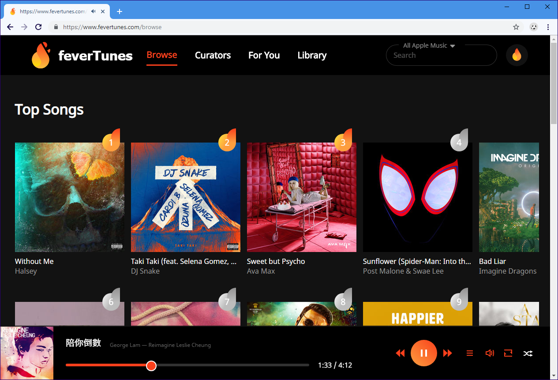Click George Lam — Reimagine Leslie Cheung text

click(x=160, y=345)
